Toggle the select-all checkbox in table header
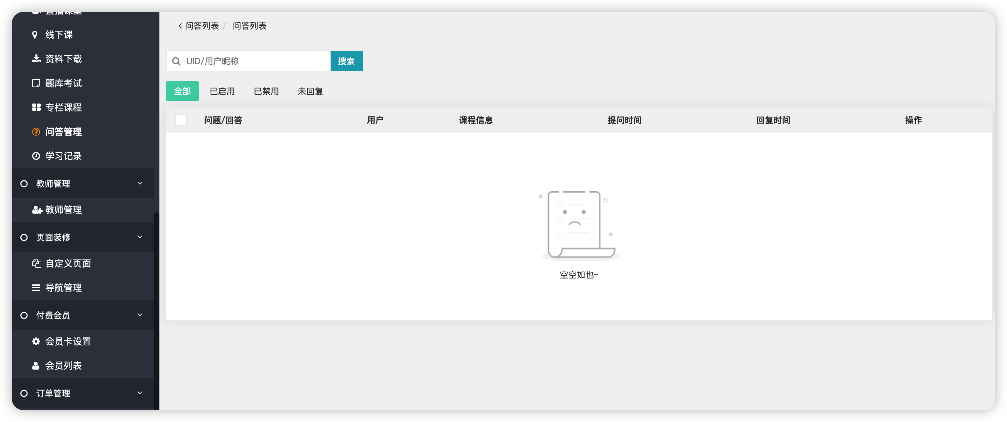1007x422 pixels. point(181,120)
